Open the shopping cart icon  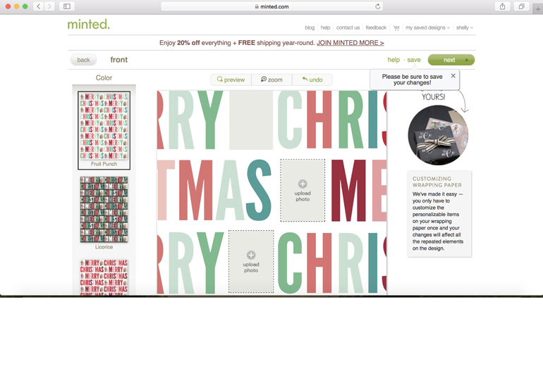[x=396, y=28]
